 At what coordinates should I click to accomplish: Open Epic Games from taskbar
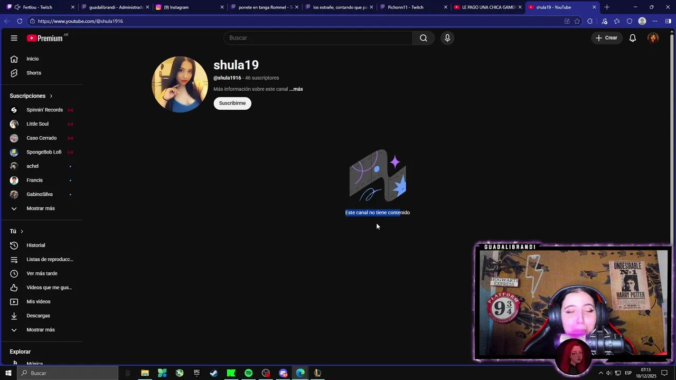point(196,373)
